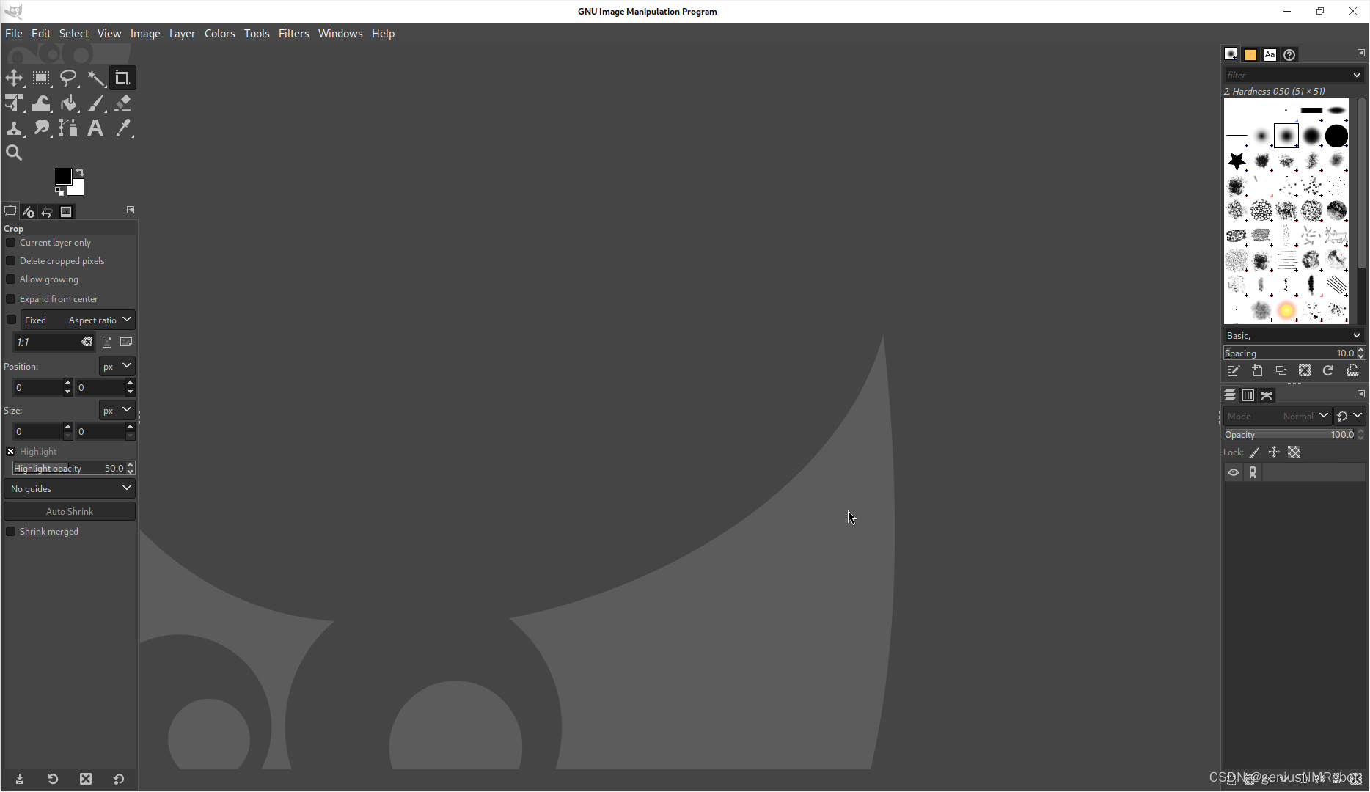Refresh the brushes list
This screenshot has height=792, width=1370.
tap(1327, 371)
